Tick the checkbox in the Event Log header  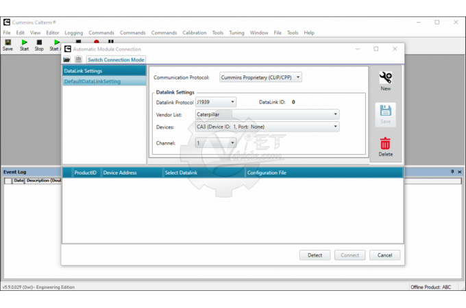[8, 181]
